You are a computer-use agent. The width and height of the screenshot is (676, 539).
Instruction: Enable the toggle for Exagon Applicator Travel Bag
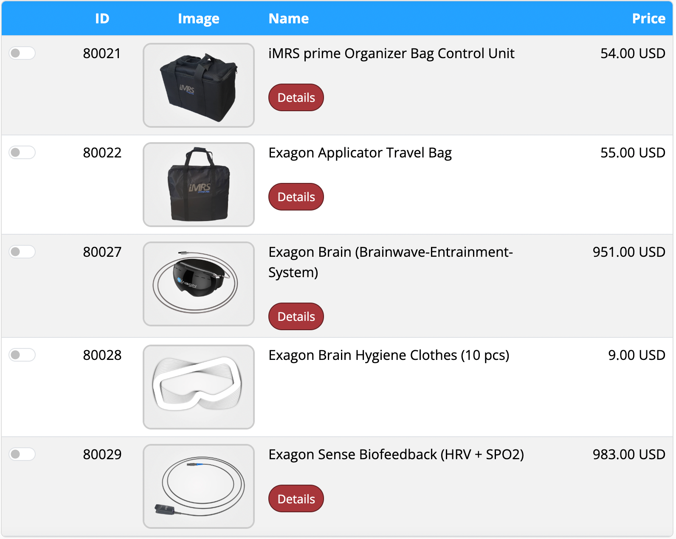[22, 152]
